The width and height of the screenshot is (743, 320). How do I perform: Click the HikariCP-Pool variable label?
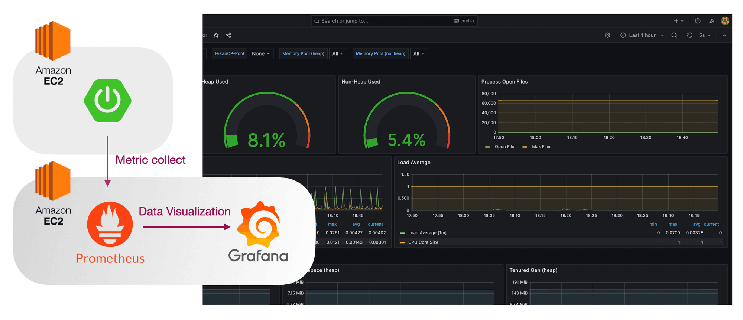pyautogui.click(x=230, y=53)
